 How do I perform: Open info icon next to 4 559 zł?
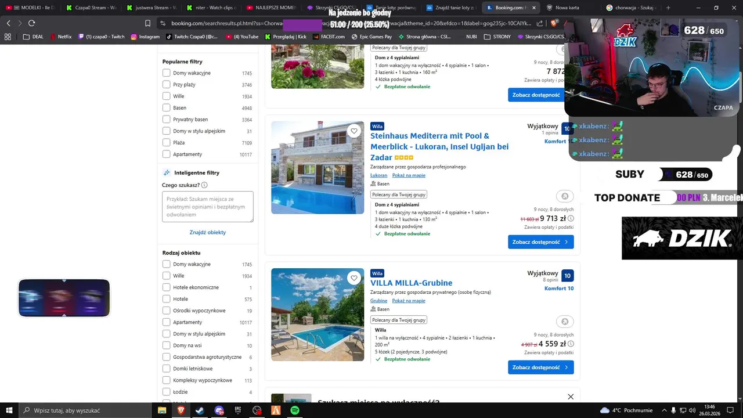tap(571, 344)
